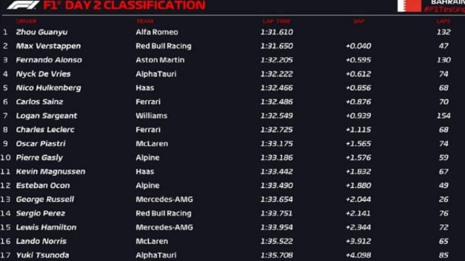Click Fernando Alonso's name
Image resolution: width=465 pixels, height=261 pixels.
tap(49, 60)
